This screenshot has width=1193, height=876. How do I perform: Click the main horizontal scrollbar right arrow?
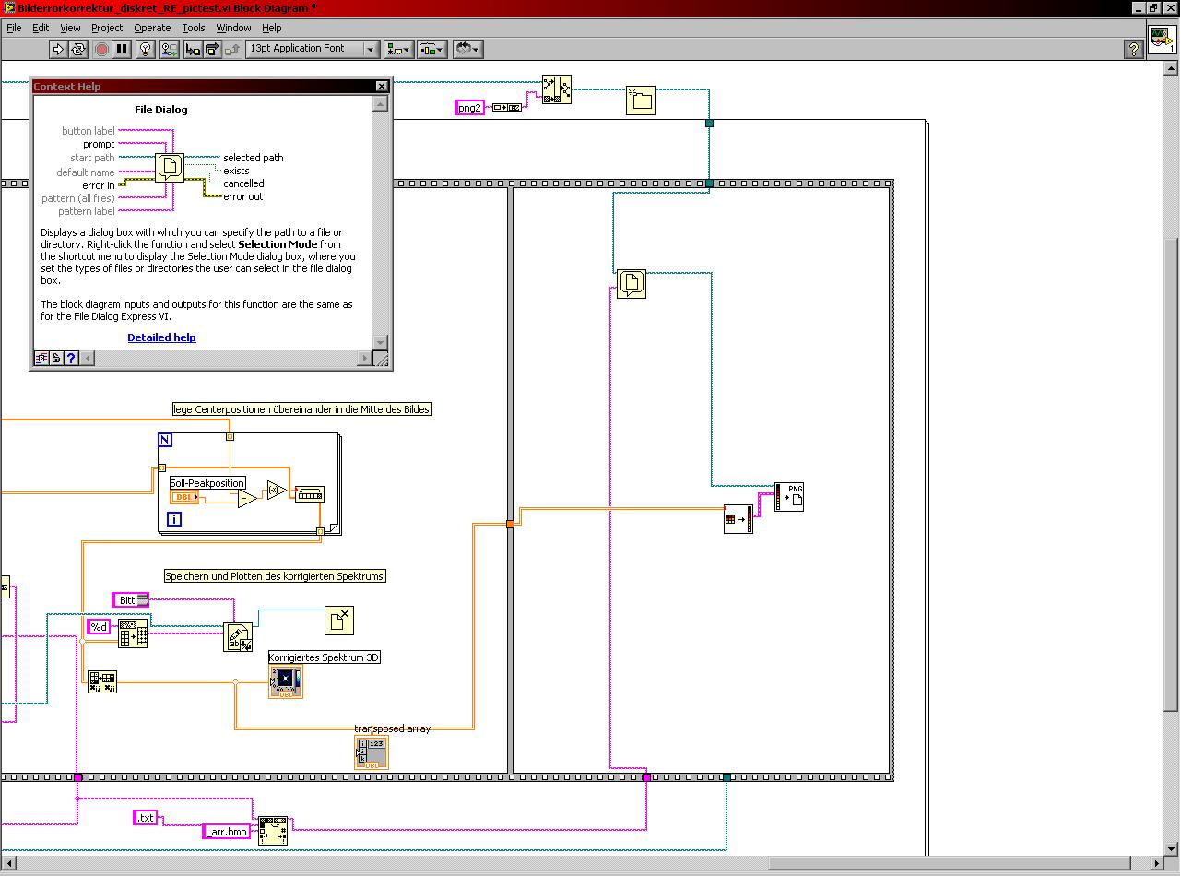click(1157, 864)
